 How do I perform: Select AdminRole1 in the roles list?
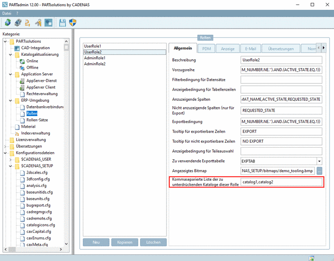(124, 58)
